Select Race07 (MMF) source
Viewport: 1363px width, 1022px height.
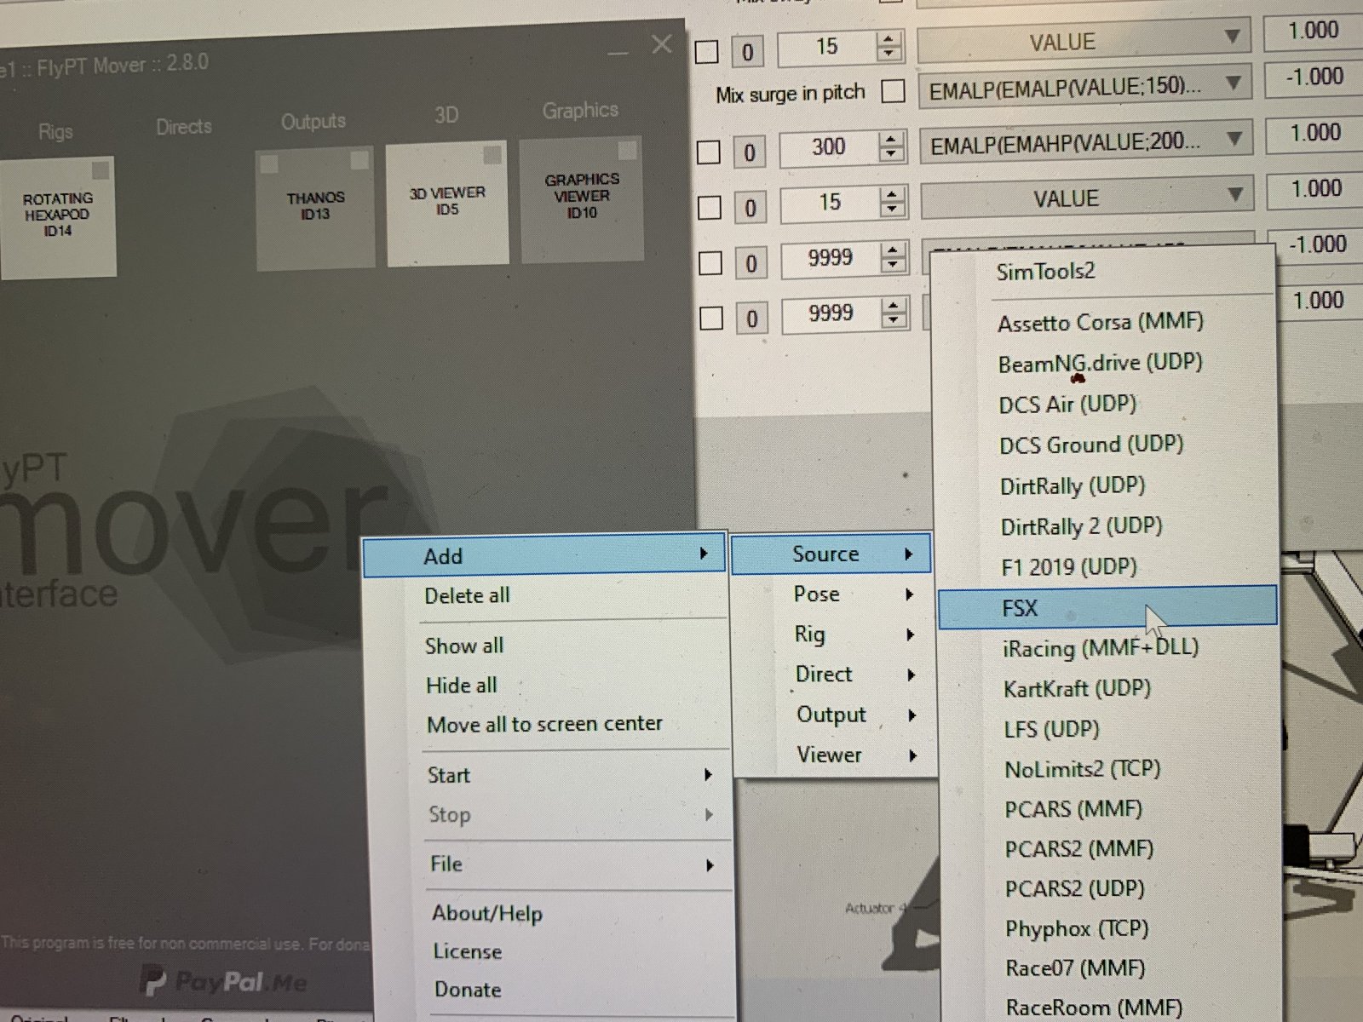(x=1075, y=968)
